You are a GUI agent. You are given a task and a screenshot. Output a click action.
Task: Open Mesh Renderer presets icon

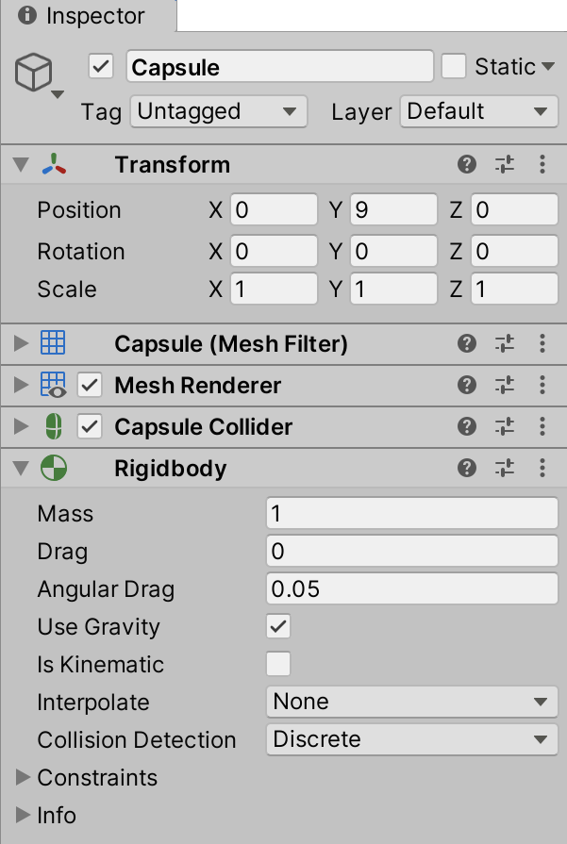505,386
